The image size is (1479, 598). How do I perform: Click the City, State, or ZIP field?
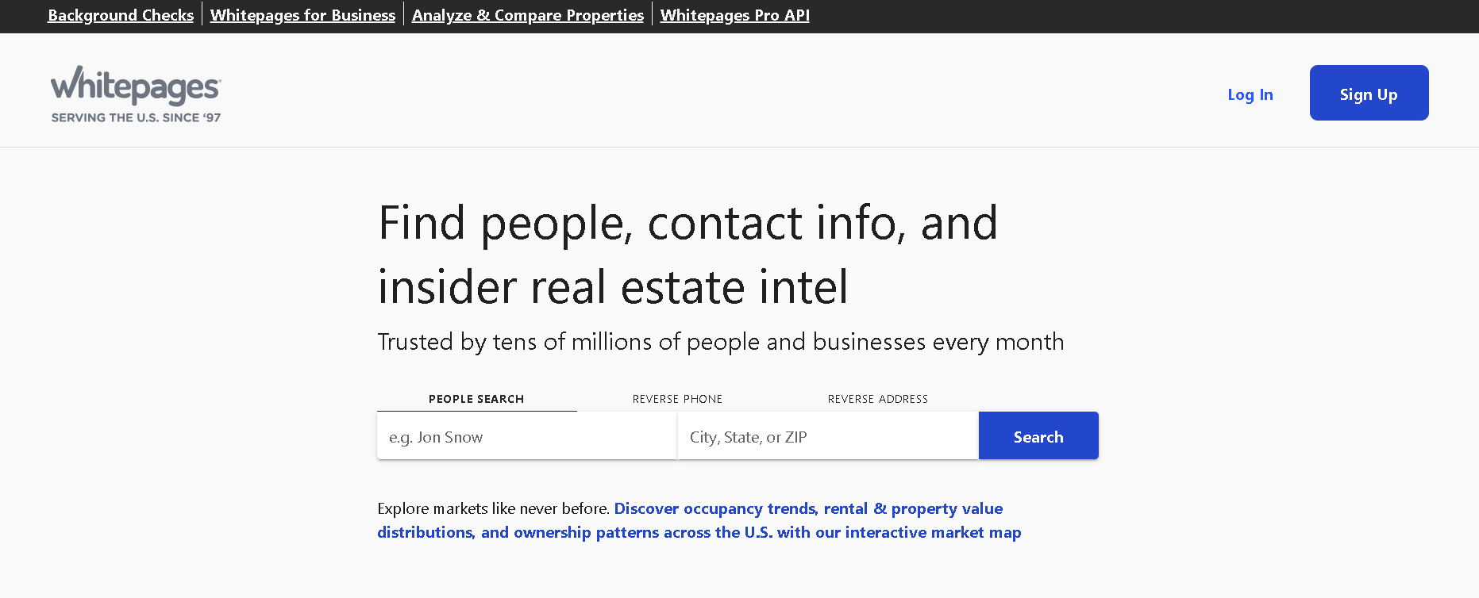point(827,435)
